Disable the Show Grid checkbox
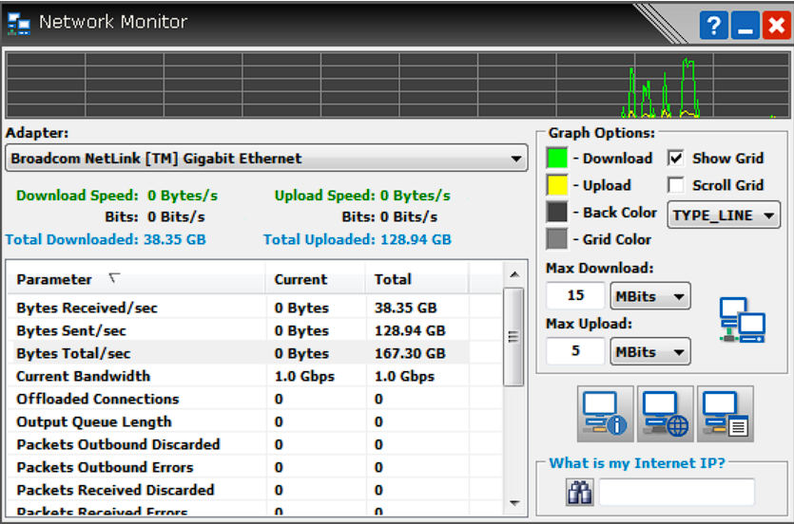This screenshot has width=794, height=524. pyautogui.click(x=676, y=159)
